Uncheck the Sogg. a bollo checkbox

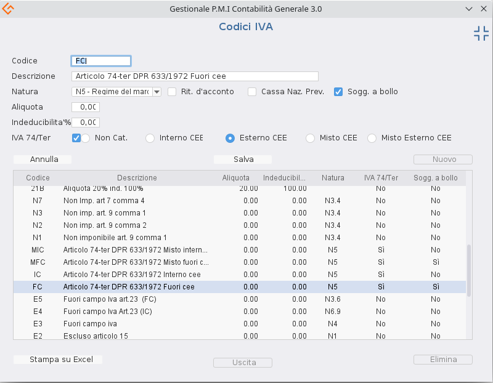pos(338,92)
